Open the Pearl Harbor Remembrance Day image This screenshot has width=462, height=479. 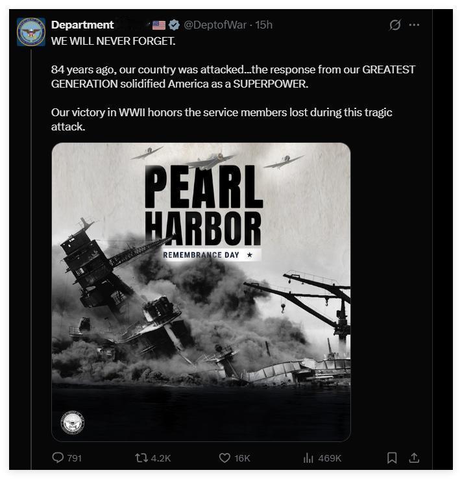click(x=201, y=292)
